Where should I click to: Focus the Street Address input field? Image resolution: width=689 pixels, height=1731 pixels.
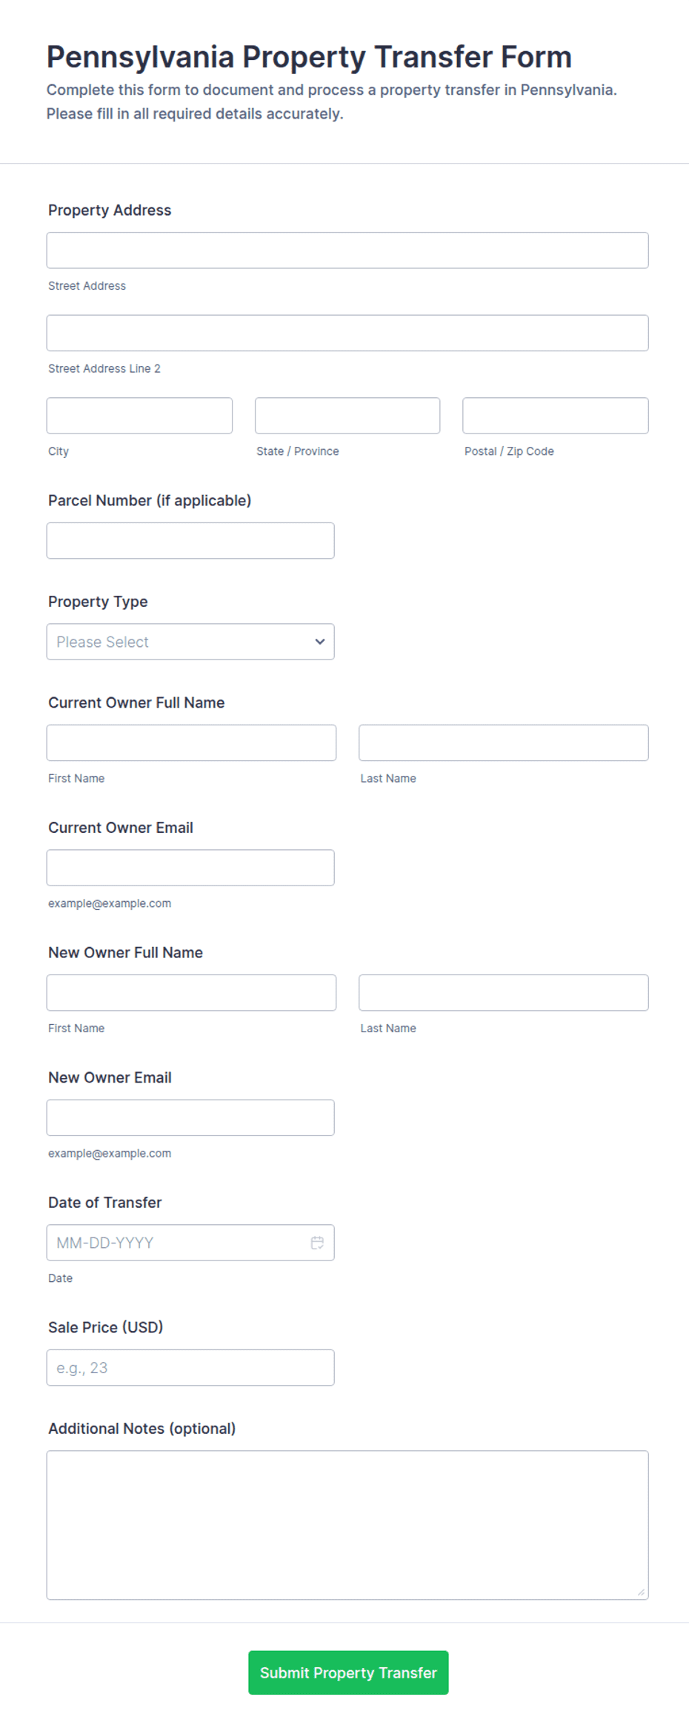pyautogui.click(x=347, y=250)
